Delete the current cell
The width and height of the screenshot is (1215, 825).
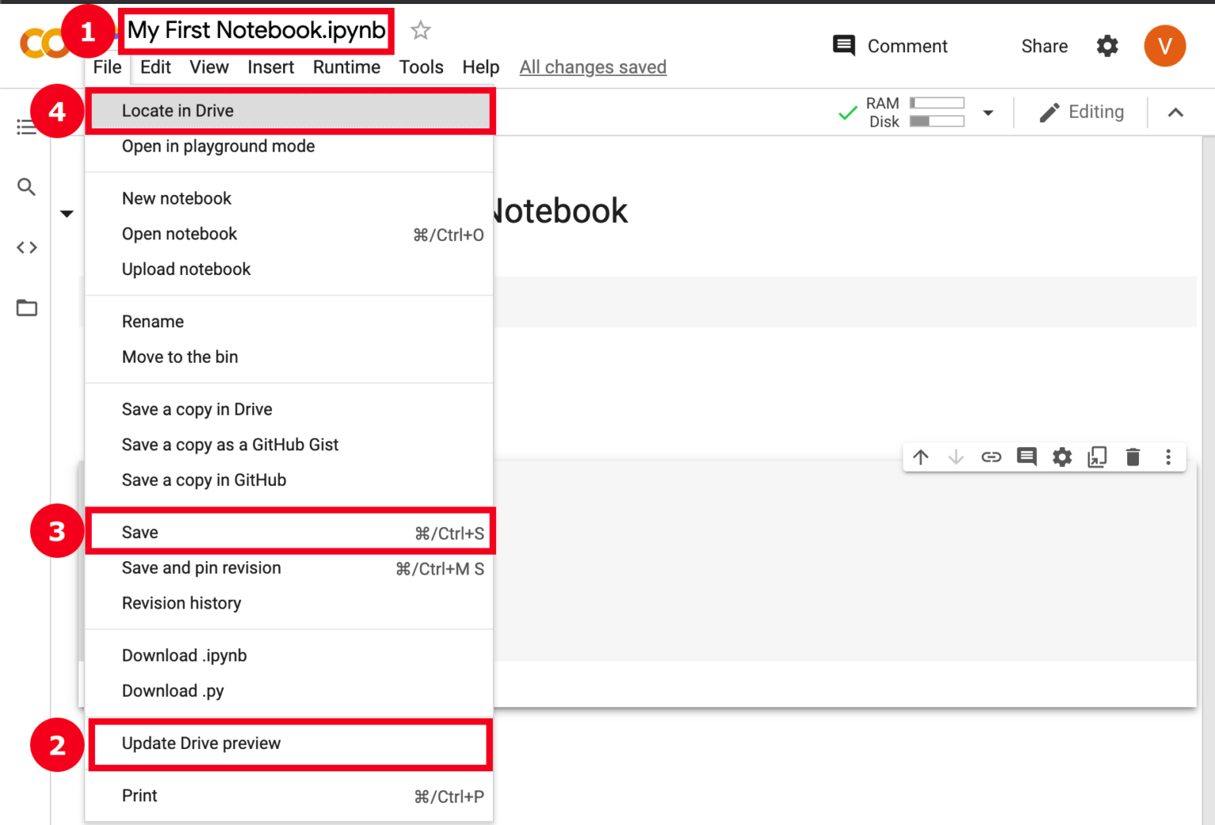(x=1133, y=457)
